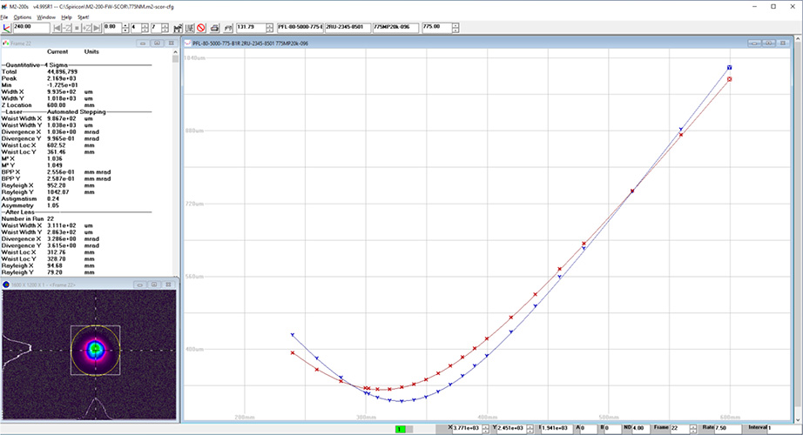
Task: Click Start! in the menu bar
Action: (x=83, y=17)
